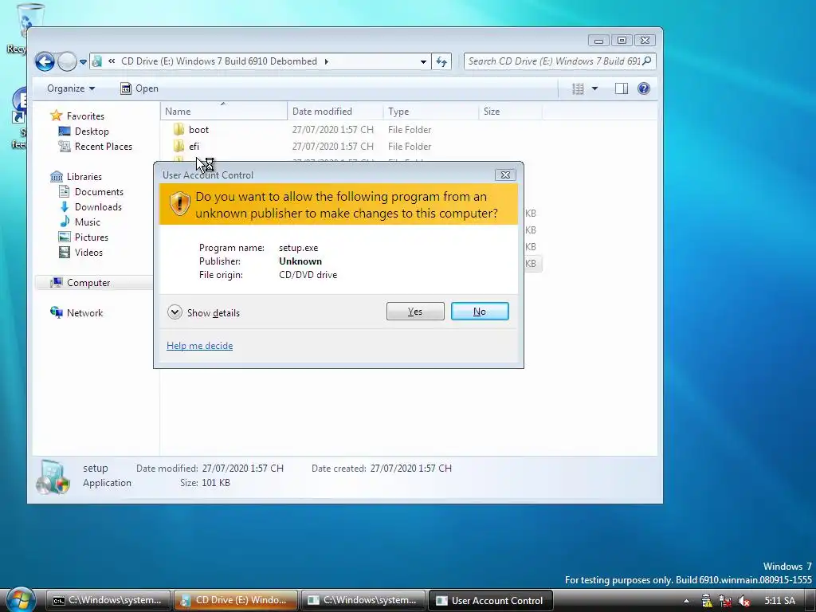Close the User Account Control dialog

(505, 175)
